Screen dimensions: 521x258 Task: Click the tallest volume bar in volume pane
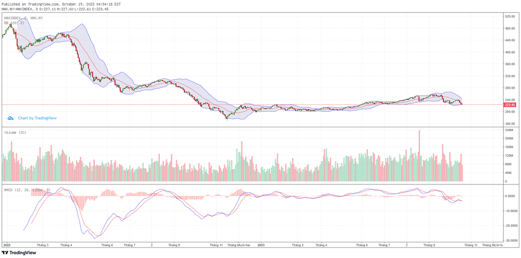(419, 156)
